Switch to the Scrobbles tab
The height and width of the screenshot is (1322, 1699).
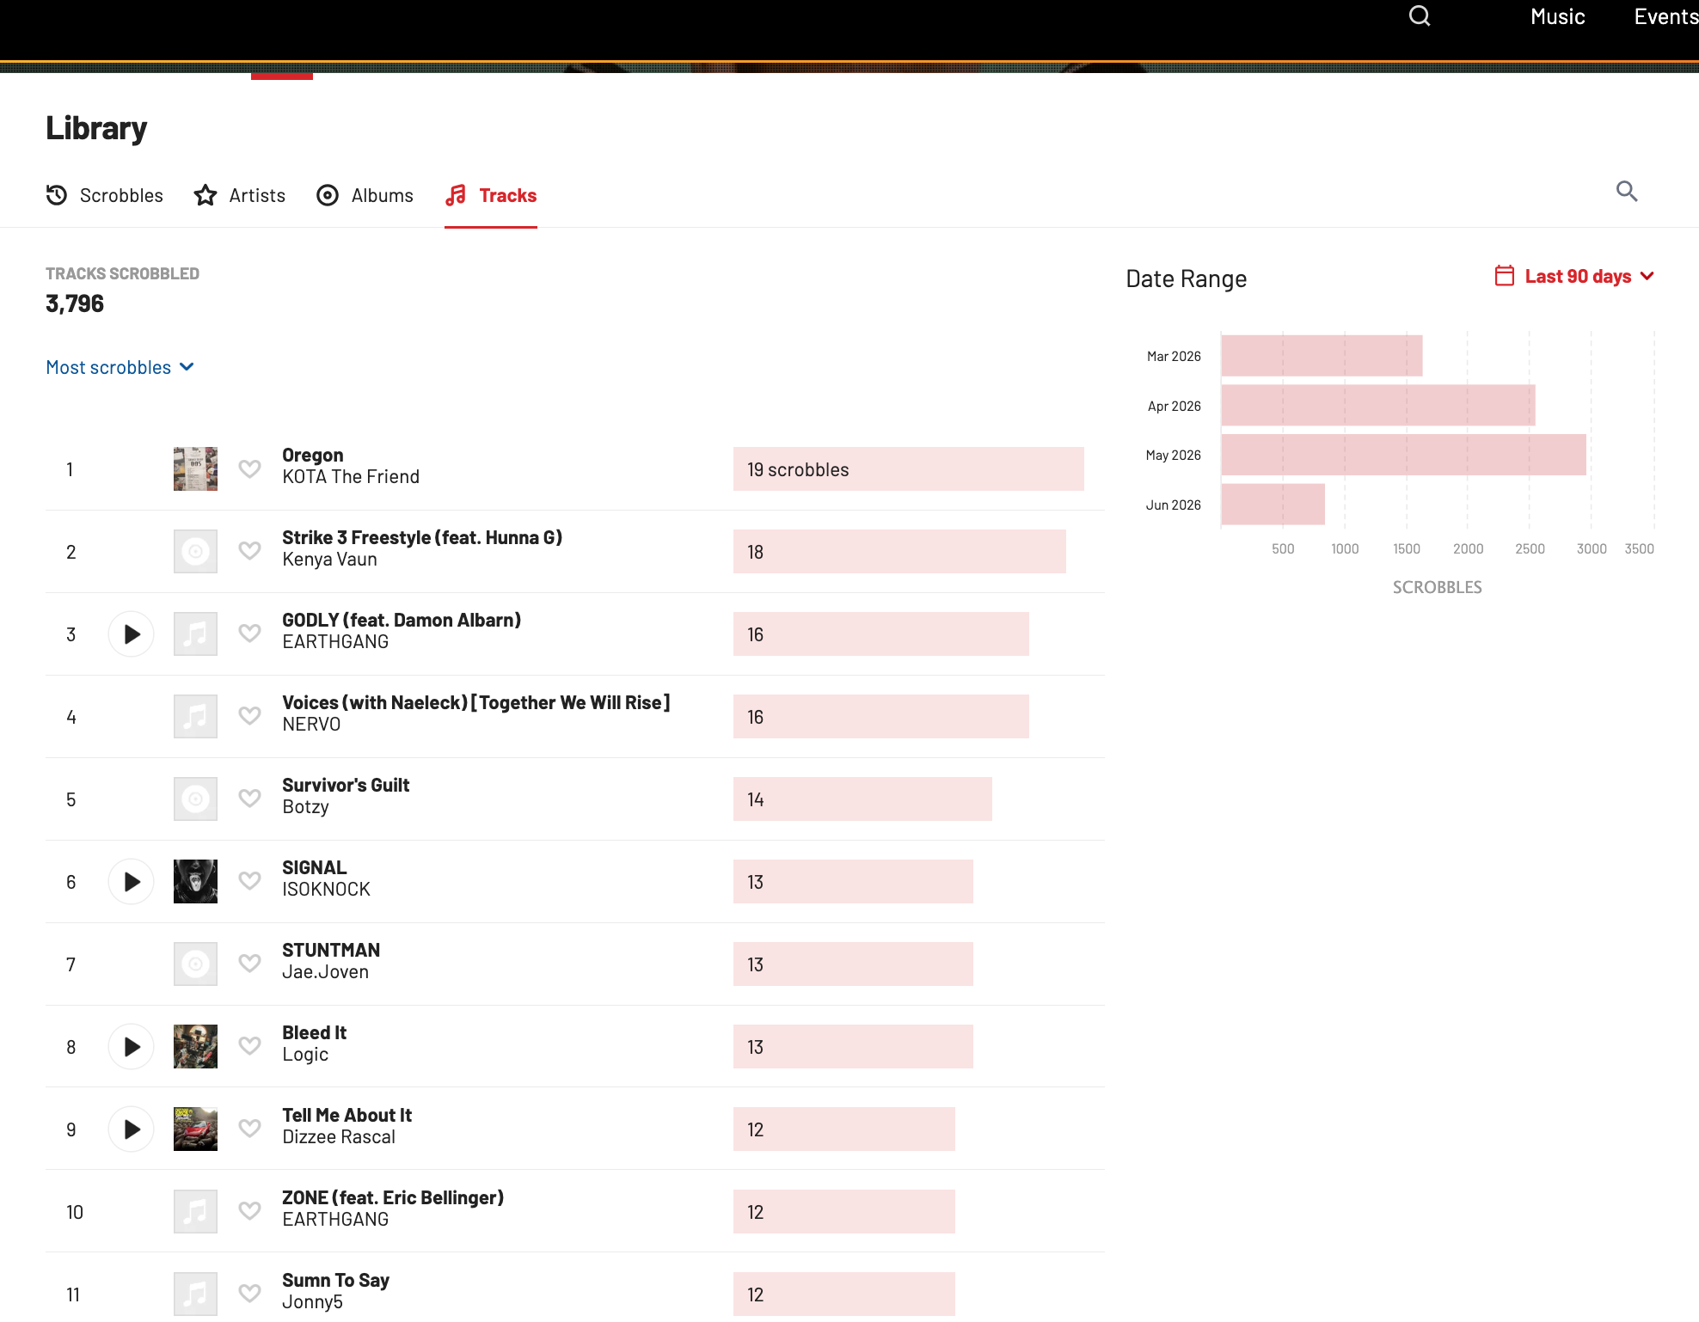(x=104, y=196)
